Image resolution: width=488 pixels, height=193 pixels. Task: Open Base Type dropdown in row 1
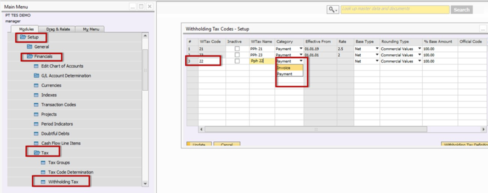click(377, 49)
